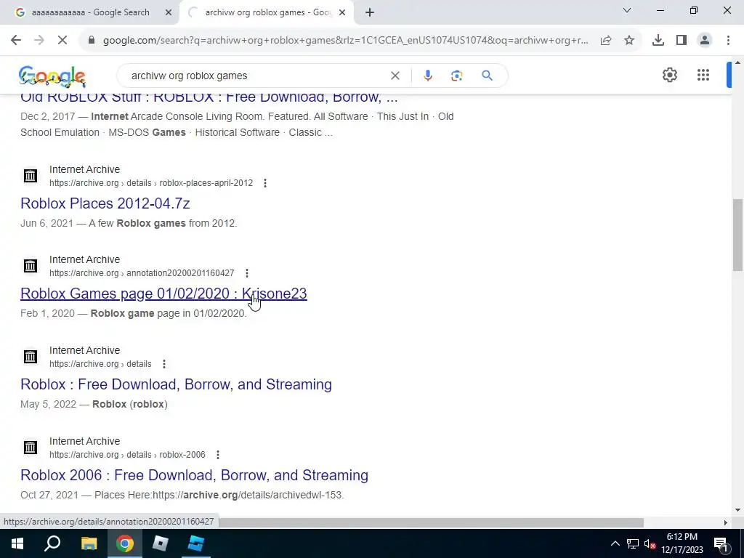Open the Google apps grid
The width and height of the screenshot is (744, 558).
pyautogui.click(x=703, y=75)
